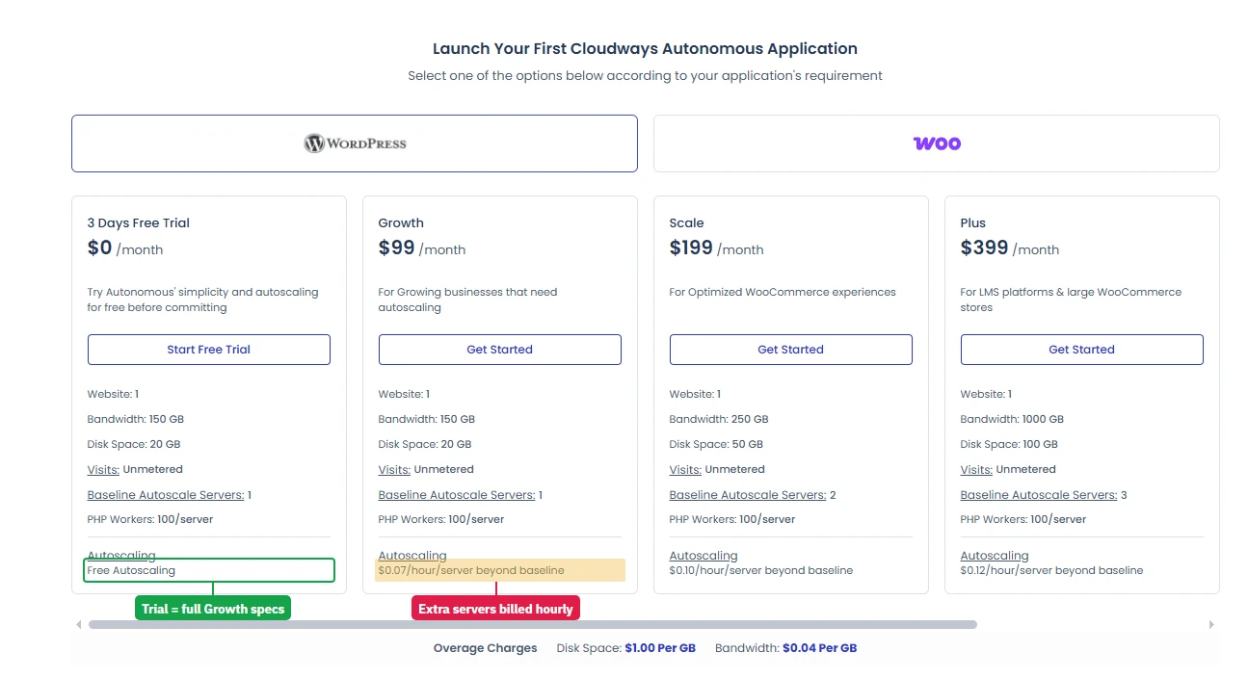Select the Woo application tab
Image resolution: width=1248 pixels, height=679 pixels.
coord(937,144)
